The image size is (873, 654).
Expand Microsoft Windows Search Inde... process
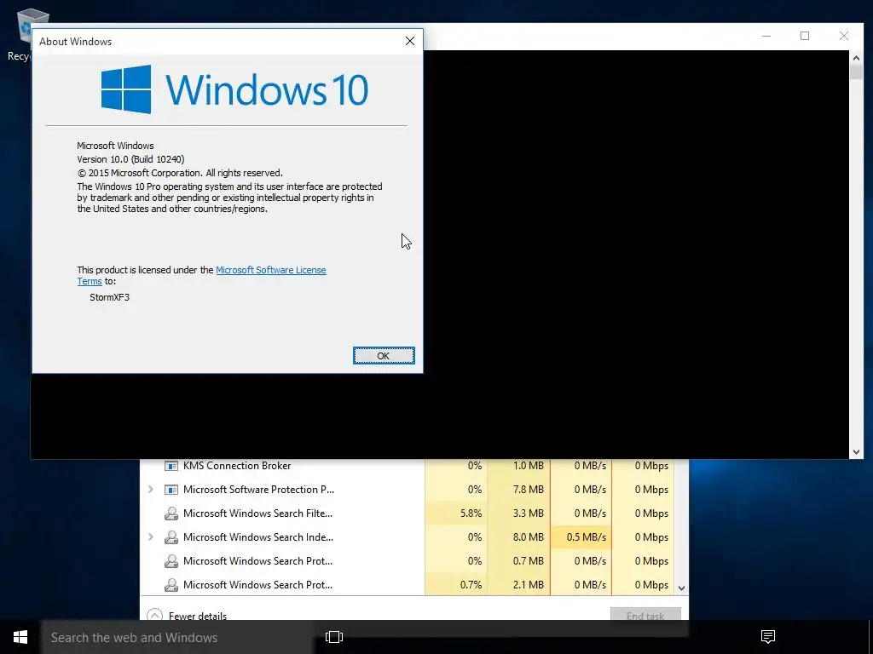click(150, 537)
